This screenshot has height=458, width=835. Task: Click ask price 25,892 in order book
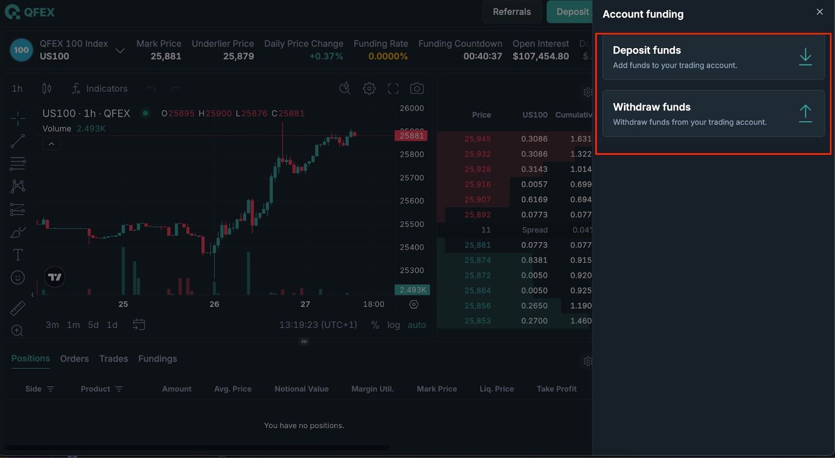[478, 215]
